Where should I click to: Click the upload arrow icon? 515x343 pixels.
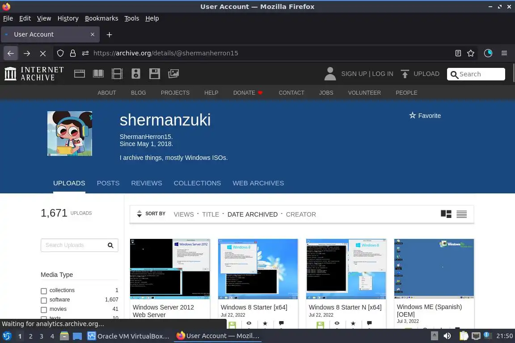point(405,74)
